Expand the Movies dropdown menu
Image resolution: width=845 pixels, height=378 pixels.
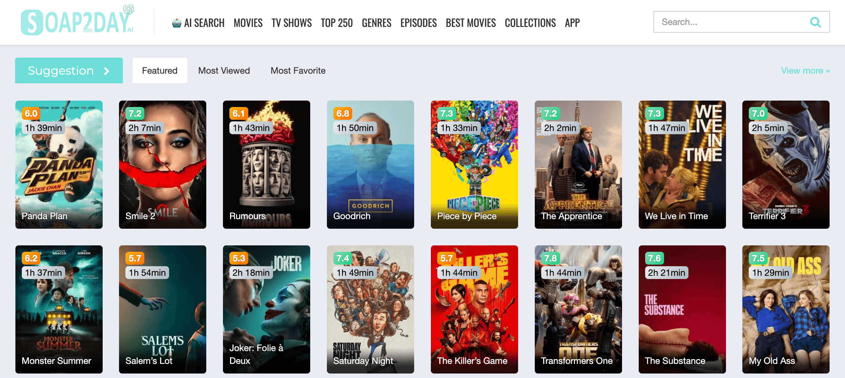click(x=248, y=22)
